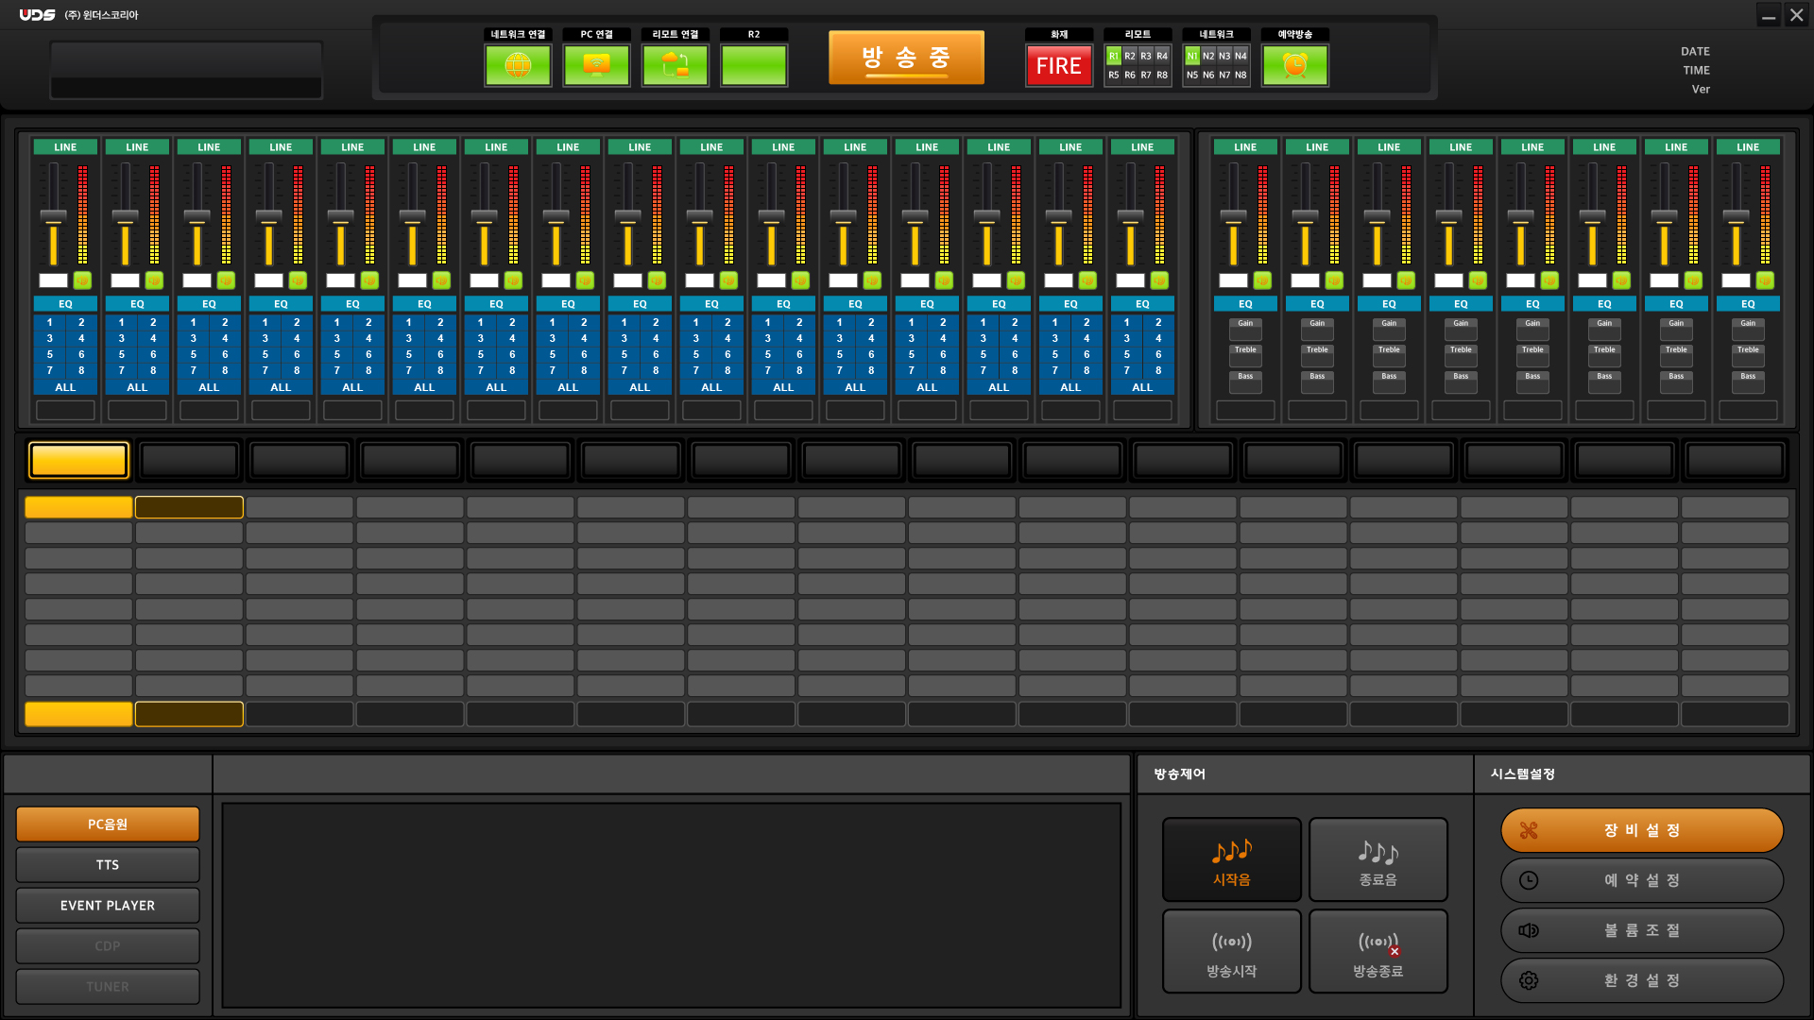Mute the first left-bank LINE channel speaker
The width and height of the screenshot is (1814, 1020).
tap(82, 280)
